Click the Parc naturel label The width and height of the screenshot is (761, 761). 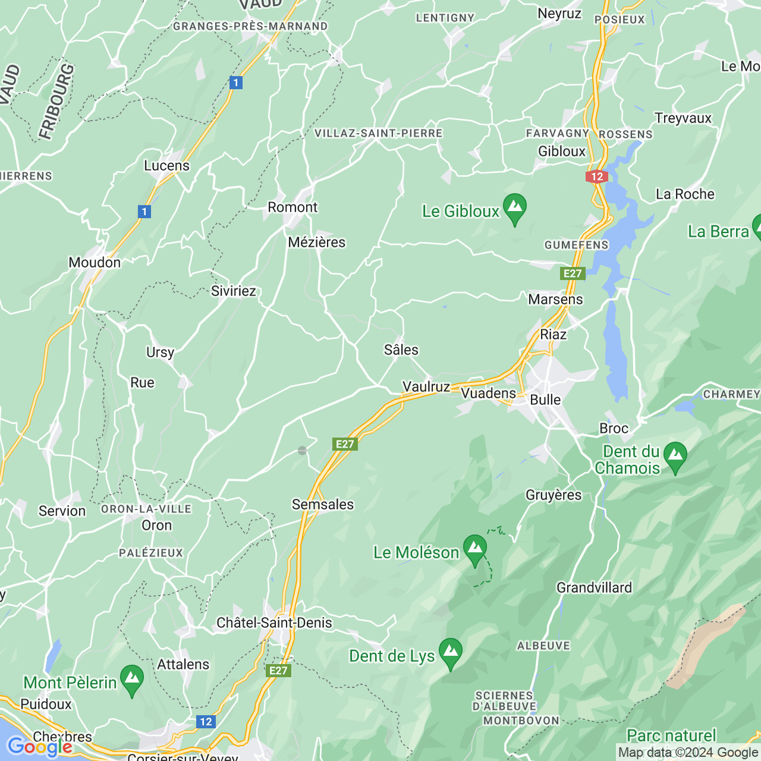[672, 735]
